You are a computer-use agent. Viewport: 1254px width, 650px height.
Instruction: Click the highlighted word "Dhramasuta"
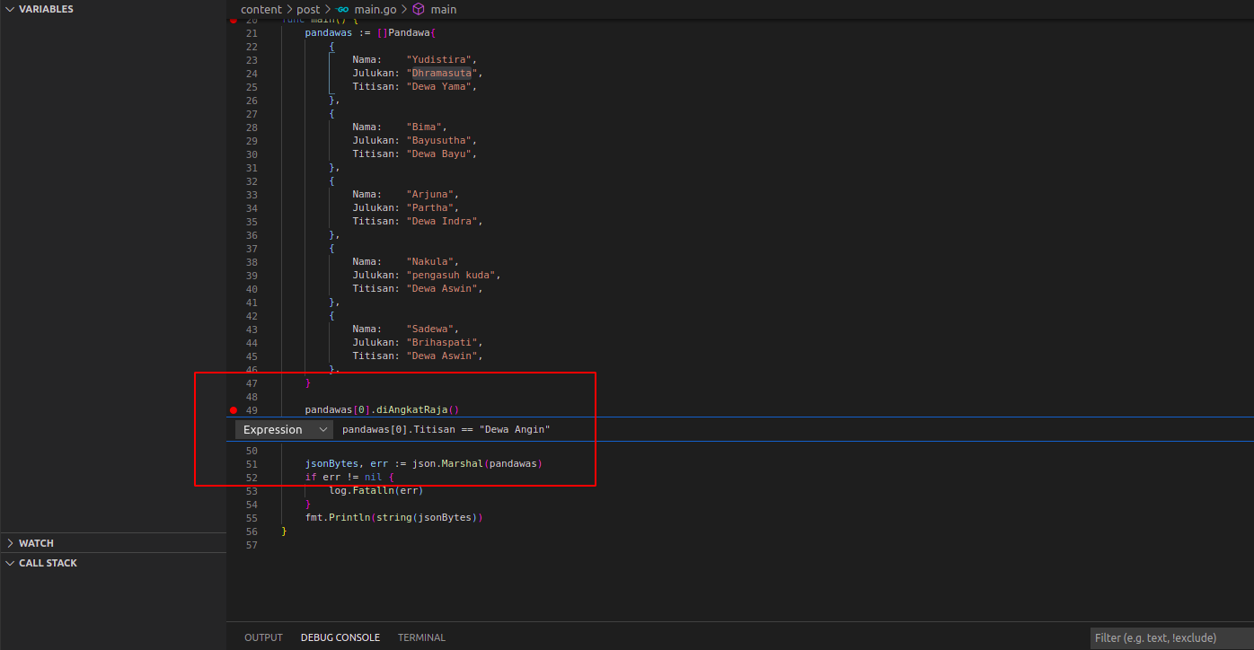point(442,73)
